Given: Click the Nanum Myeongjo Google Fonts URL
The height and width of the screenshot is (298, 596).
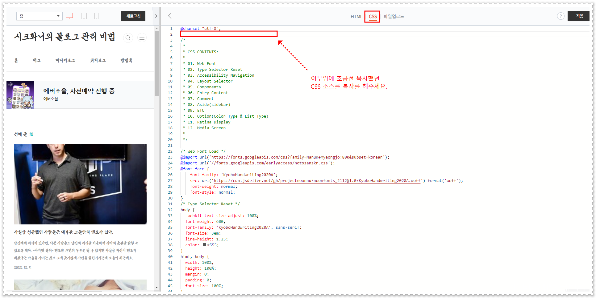Looking at the screenshot, I should tap(297, 157).
